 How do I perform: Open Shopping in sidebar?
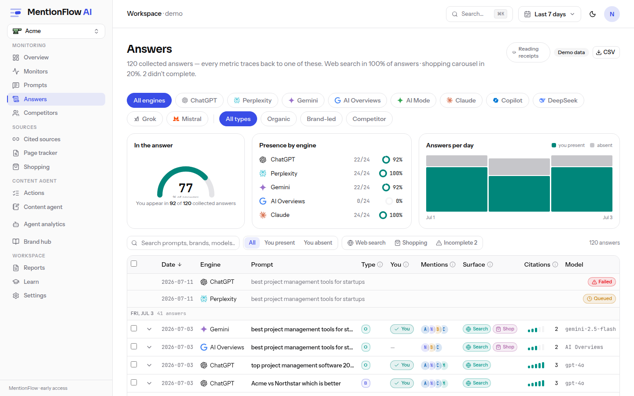click(56, 167)
